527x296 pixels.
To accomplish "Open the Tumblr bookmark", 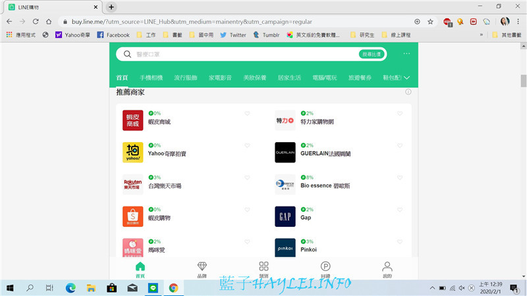I will tap(266, 35).
